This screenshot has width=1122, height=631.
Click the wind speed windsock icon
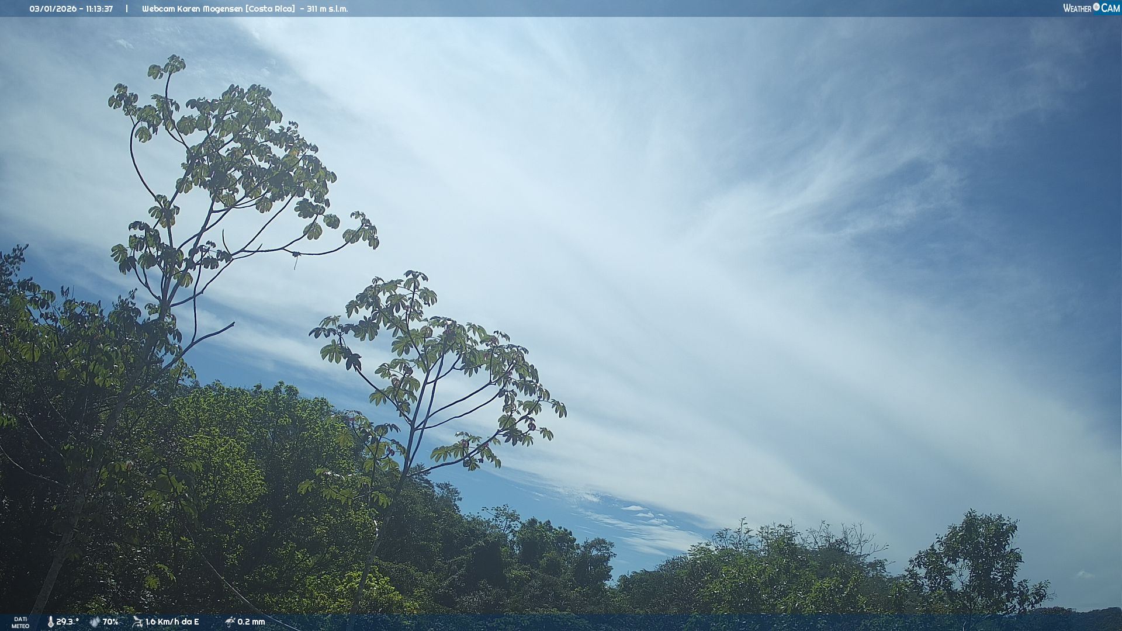tap(138, 622)
